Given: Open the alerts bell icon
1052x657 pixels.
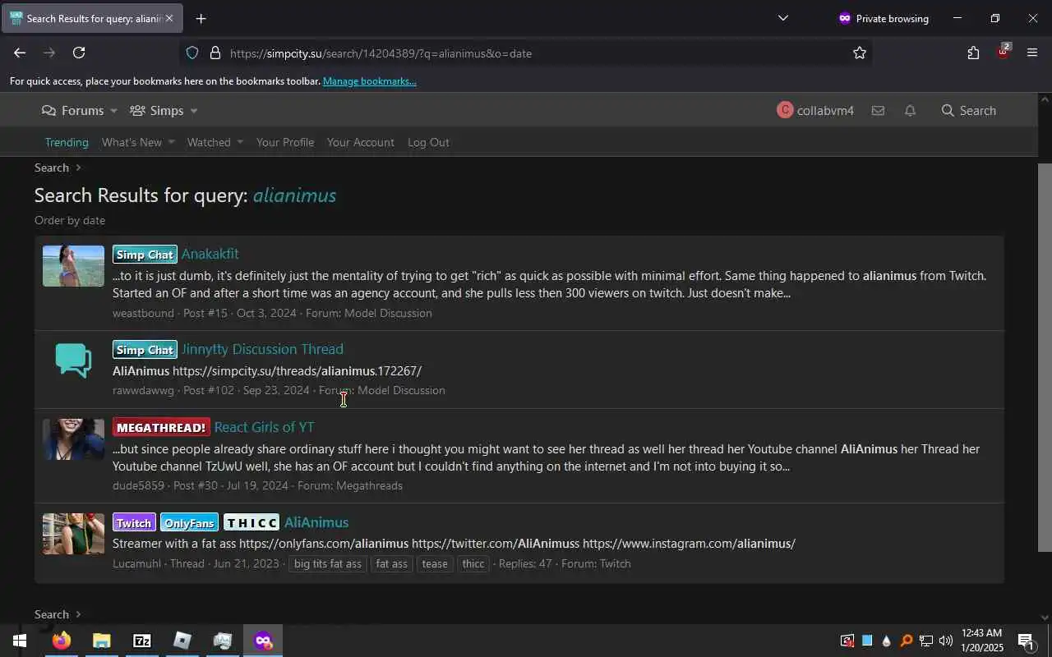Looking at the screenshot, I should click(910, 110).
